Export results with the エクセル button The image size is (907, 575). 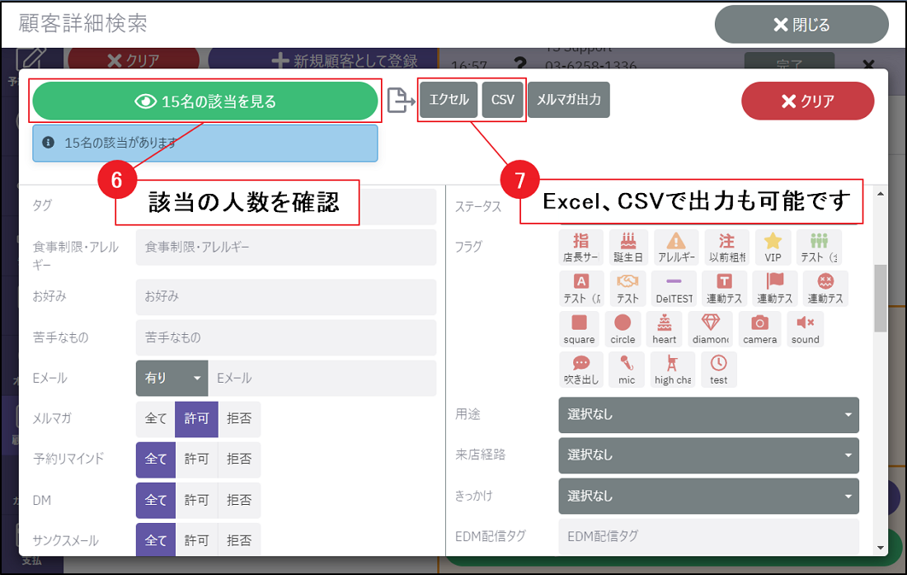point(449,100)
